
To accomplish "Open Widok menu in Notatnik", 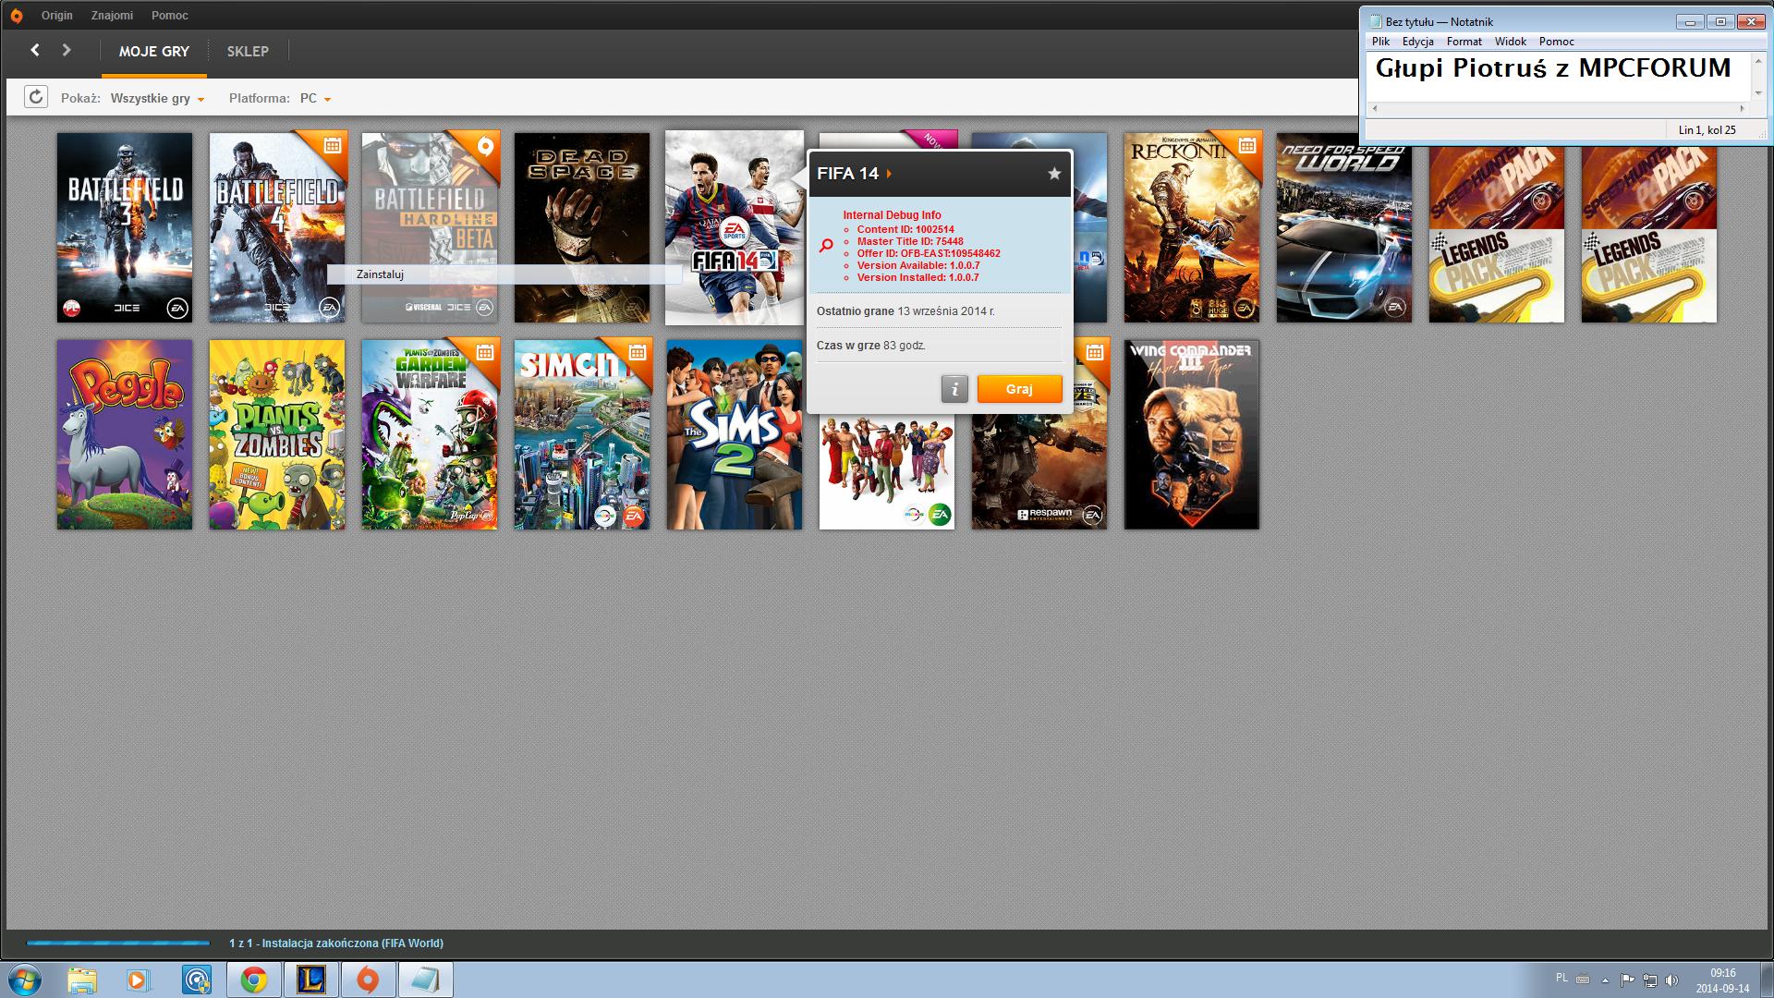I will [x=1511, y=42].
